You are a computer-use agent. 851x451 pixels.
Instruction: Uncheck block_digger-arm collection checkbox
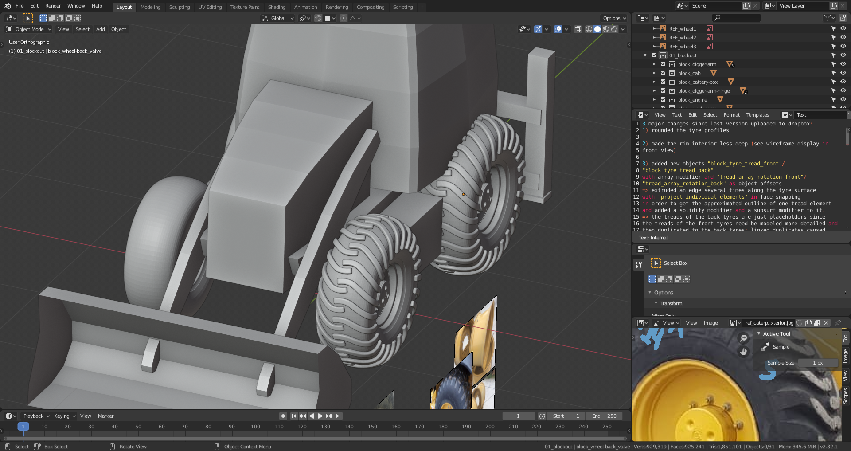(x=663, y=64)
